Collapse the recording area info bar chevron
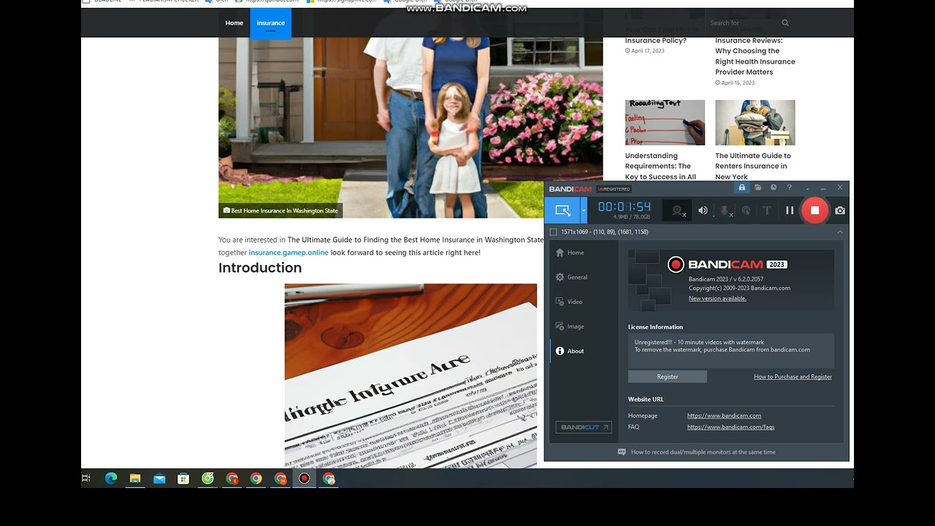The width and height of the screenshot is (935, 526). click(840, 232)
